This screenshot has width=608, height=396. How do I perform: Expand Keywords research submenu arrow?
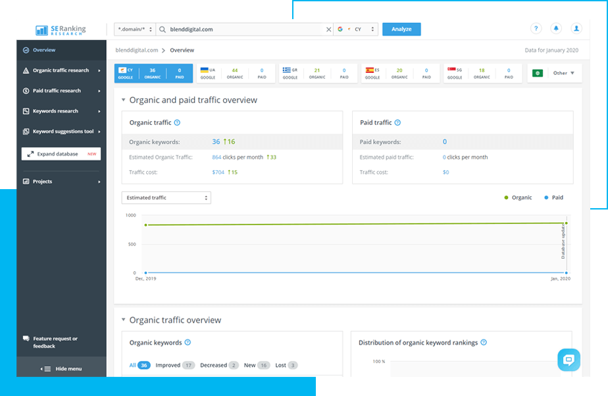click(99, 112)
